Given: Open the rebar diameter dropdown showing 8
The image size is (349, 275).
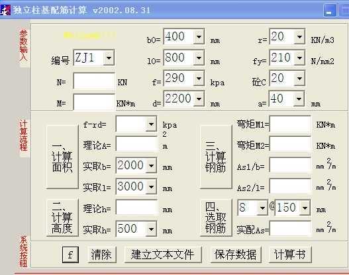Looking at the screenshot, I should tap(262, 208).
